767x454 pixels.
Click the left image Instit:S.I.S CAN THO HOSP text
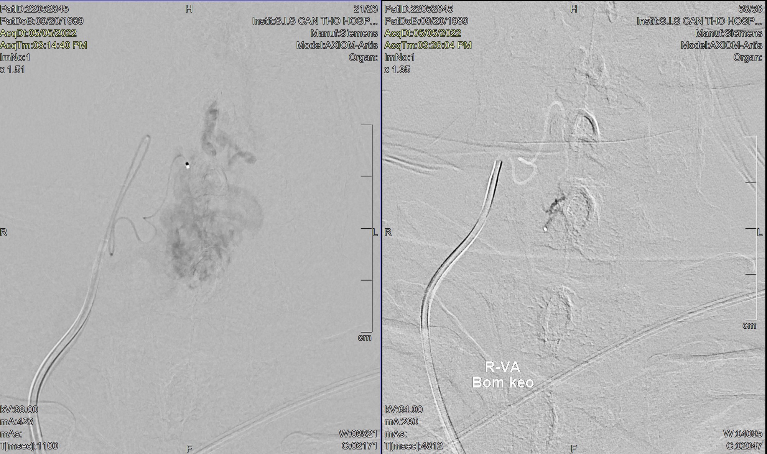(315, 21)
